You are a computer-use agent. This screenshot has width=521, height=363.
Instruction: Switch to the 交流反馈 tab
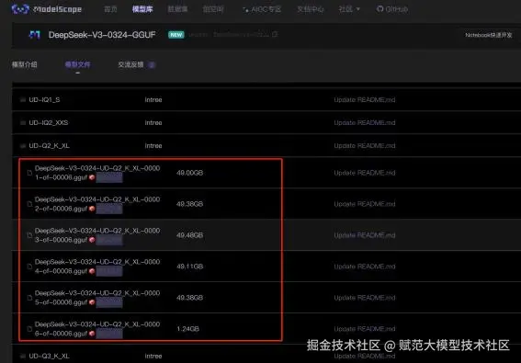(130, 64)
